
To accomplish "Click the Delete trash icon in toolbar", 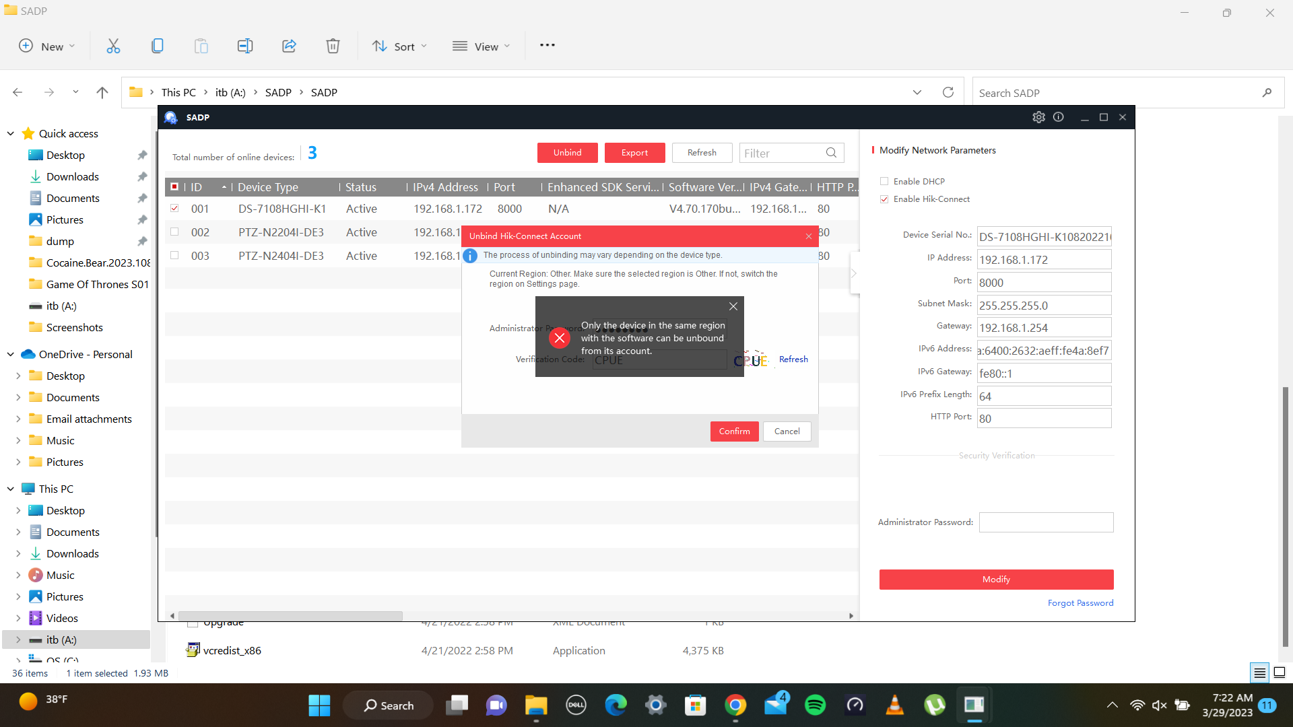I will 333,46.
